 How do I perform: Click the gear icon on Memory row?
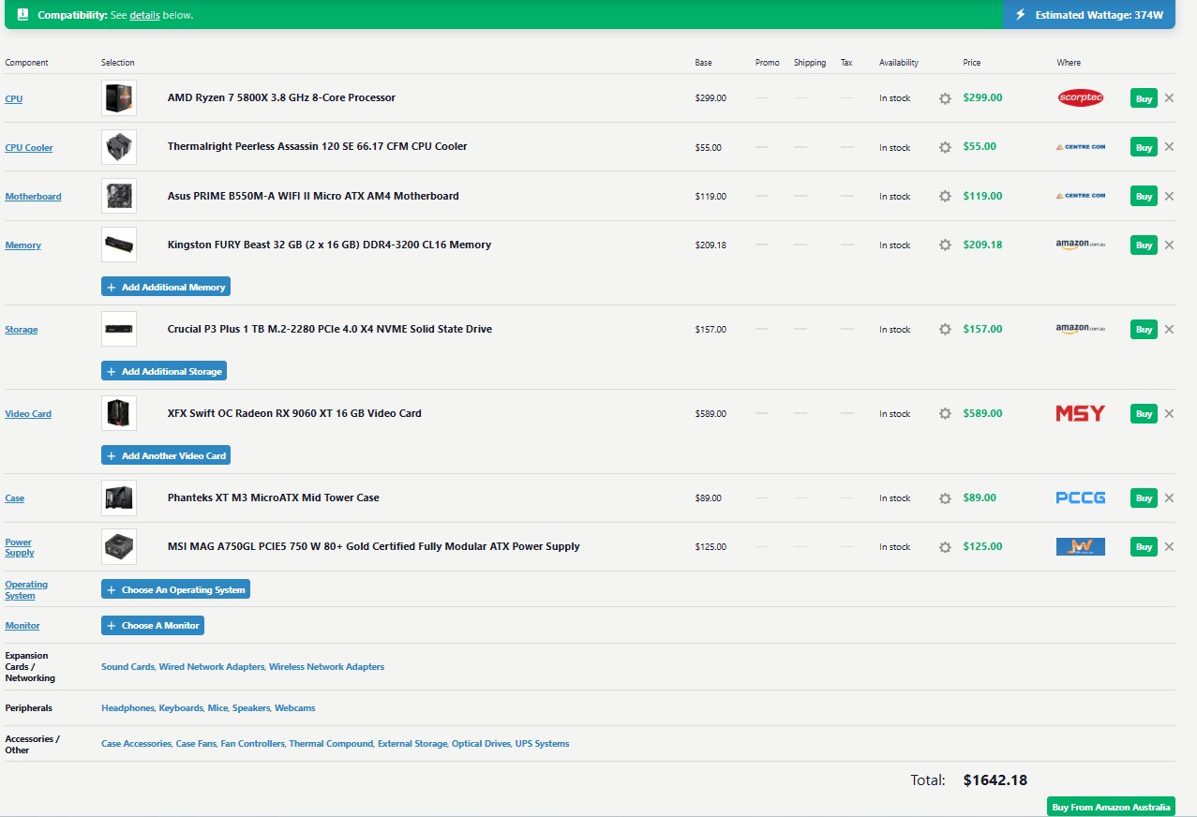[945, 245]
